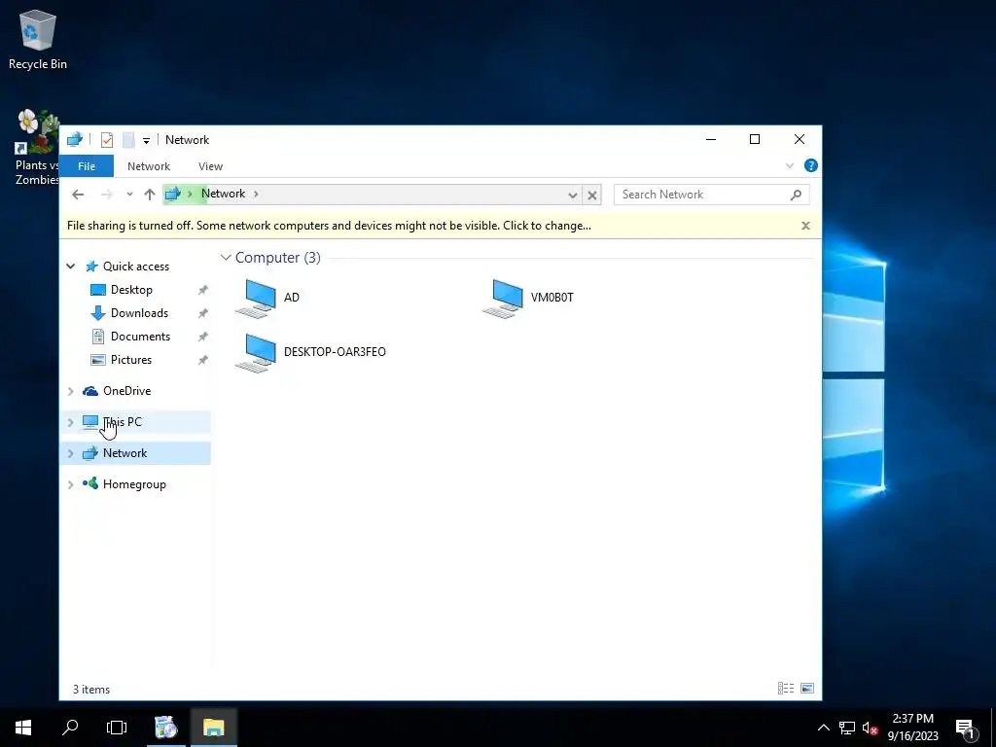Maximize the Network window
The image size is (996, 747).
(x=755, y=140)
